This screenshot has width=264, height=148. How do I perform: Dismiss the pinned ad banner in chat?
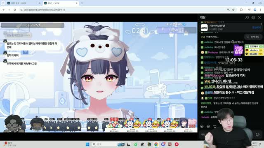pyautogui.click(x=261, y=24)
